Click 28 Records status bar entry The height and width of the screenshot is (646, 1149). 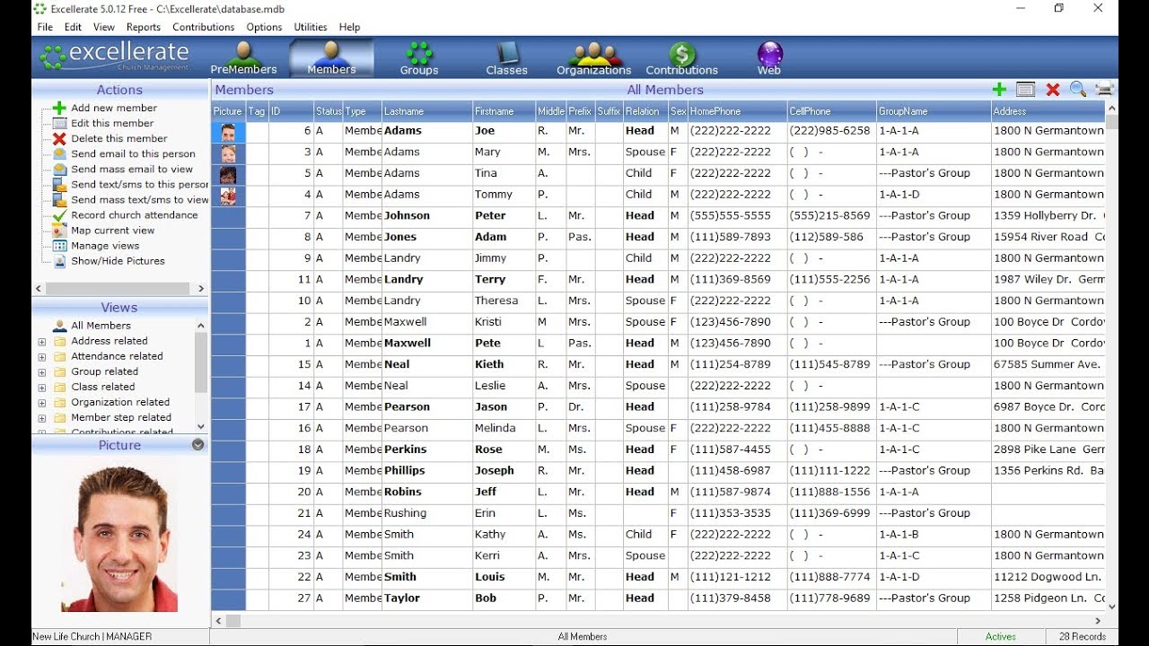[x=1083, y=637]
